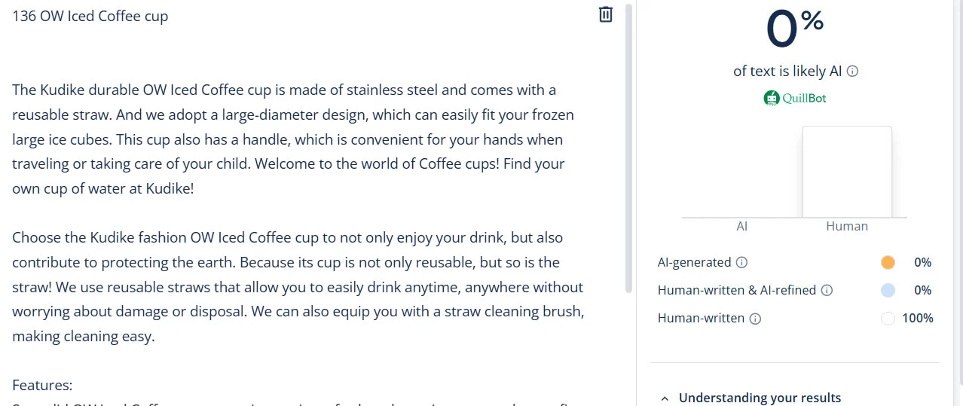Viewport: 963px width, 406px height.
Task: Click the orange AI-generated color dot
Action: 888,263
